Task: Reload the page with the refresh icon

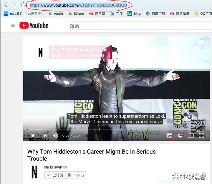Action: click(x=23, y=5)
